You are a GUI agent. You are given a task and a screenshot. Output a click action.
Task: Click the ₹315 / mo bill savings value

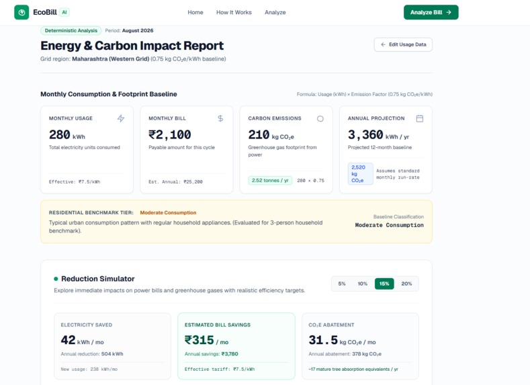[x=206, y=340]
